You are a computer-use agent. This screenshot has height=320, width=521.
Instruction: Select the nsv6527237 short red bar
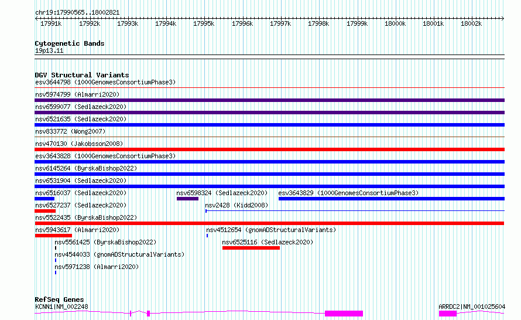point(45,211)
